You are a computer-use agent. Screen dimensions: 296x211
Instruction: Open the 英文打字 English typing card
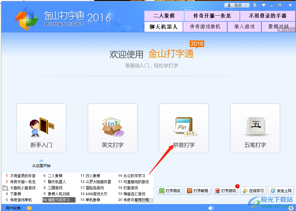tap(112, 128)
